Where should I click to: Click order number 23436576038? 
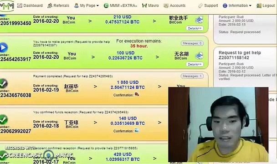[x=15, y=95]
